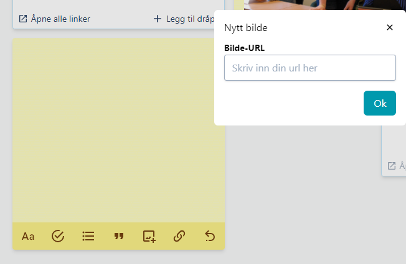This screenshot has height=264, width=406.
Task: Insert a hyperlink via chain icon
Action: click(x=179, y=236)
